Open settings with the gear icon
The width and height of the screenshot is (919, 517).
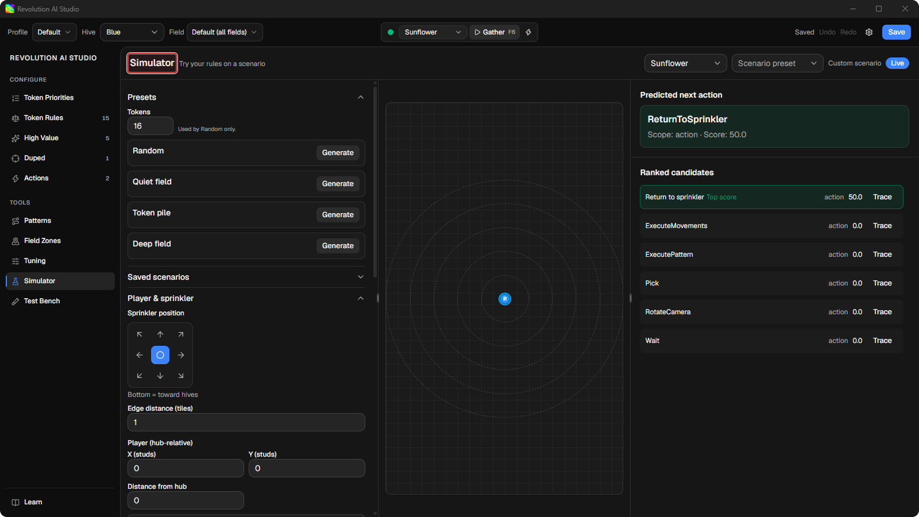tap(869, 32)
